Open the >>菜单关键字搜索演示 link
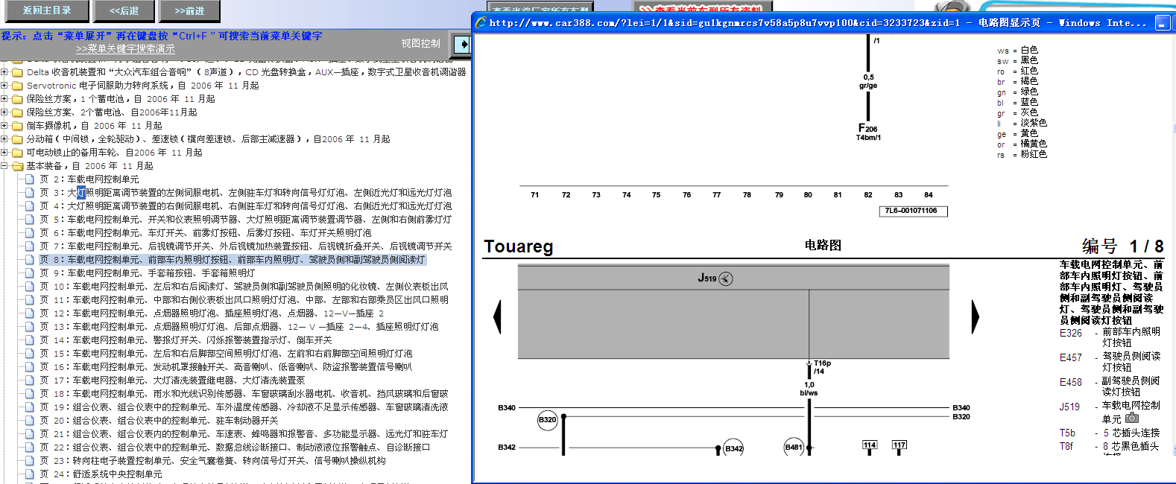 pos(125,48)
